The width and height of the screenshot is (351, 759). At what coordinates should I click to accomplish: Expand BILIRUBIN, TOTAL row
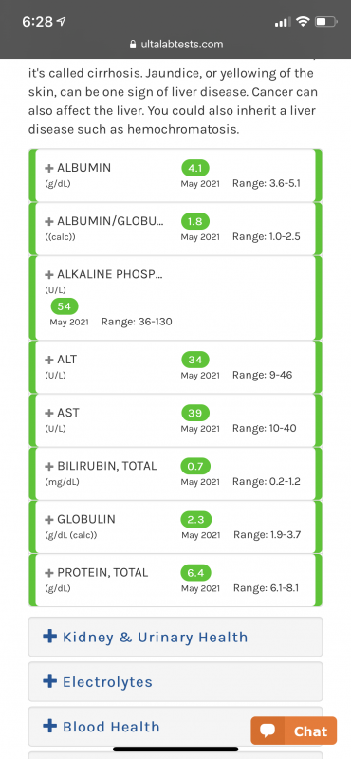tap(175, 473)
